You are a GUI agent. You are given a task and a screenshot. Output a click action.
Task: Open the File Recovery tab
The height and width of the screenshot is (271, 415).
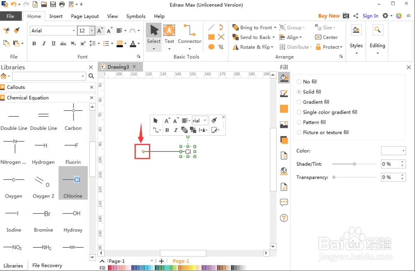click(x=47, y=266)
